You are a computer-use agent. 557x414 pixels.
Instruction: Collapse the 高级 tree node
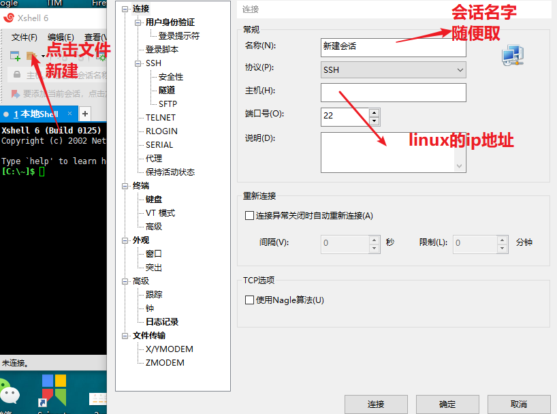pos(125,281)
